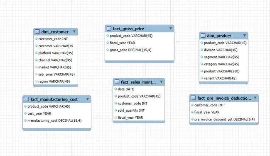This screenshot has width=270, height=156.
Task: Toggle the dim_product table collapse arrow
Action: (x=245, y=36)
